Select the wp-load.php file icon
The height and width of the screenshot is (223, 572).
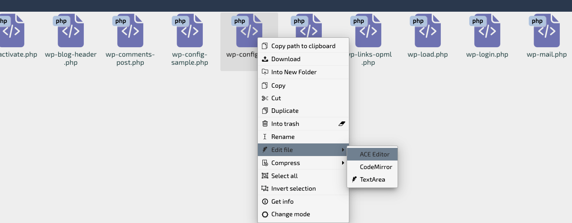[428, 31]
